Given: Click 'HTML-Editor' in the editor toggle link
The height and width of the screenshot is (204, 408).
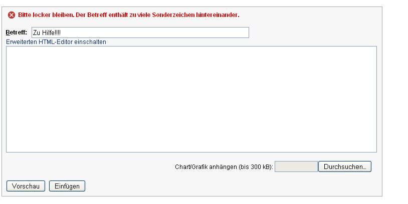Looking at the screenshot, I should point(56,42).
